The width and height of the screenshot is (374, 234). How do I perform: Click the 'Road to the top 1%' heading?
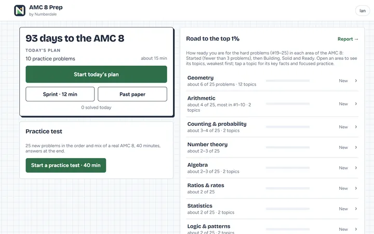[x=213, y=38]
